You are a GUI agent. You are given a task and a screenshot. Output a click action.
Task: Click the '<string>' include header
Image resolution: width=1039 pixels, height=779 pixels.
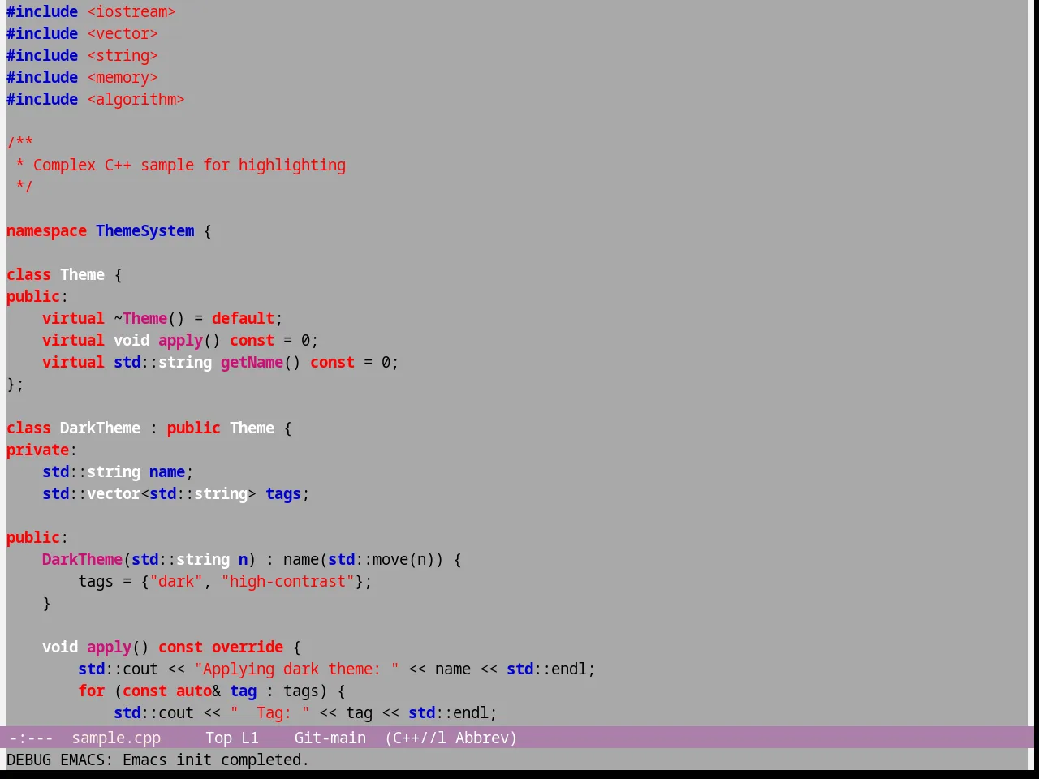[x=123, y=56]
